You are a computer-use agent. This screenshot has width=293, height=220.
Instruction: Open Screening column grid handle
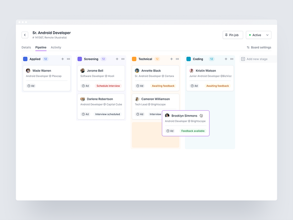tap(123, 59)
